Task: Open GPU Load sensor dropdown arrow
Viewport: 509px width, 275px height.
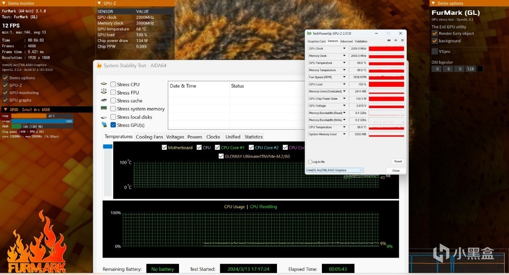Action: [x=344, y=84]
